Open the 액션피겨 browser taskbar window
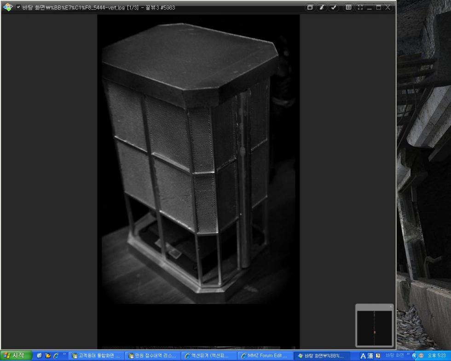This screenshot has height=361, width=451. click(208, 355)
